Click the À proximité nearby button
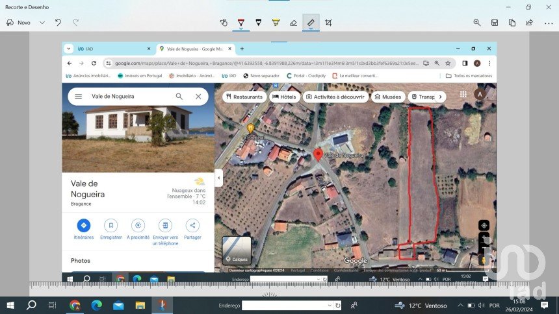The height and width of the screenshot is (314, 559). [138, 229]
